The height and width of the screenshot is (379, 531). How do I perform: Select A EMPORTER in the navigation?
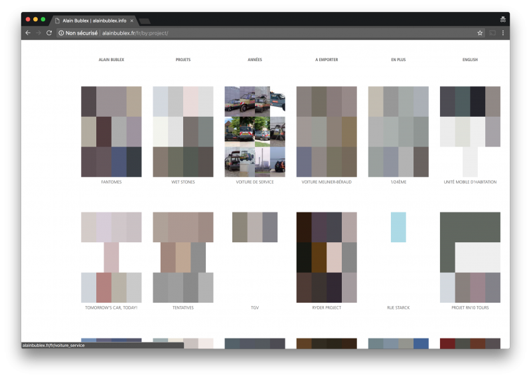click(x=327, y=60)
